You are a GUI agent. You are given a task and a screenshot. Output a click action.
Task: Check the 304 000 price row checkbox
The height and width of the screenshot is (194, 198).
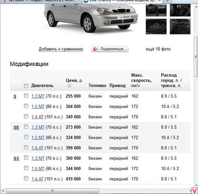pyautogui.click(x=26, y=106)
